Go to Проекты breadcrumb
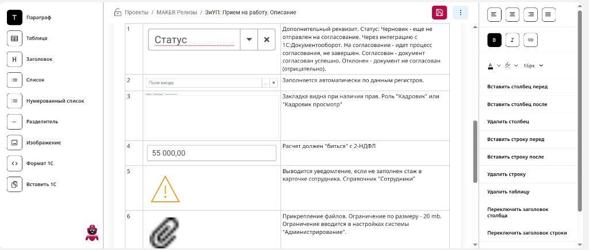589x250 pixels. (x=137, y=13)
